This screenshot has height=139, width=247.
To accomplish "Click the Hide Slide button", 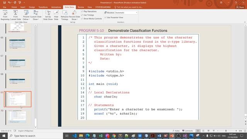I will pyautogui.click(x=56, y=15).
